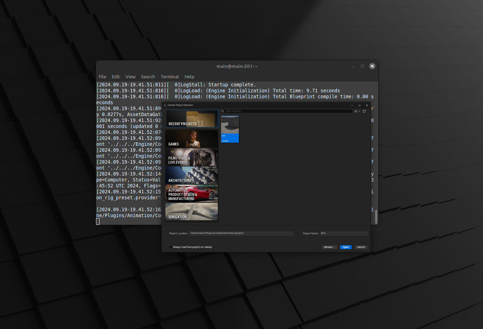
Task: Select the Simulation category
Action: click(x=192, y=212)
